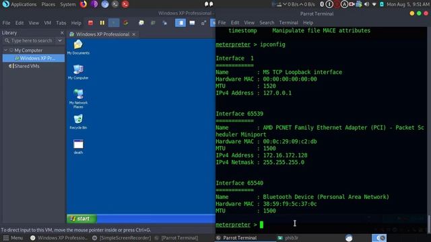
Task: Click the Parrot logo next to Applications
Action: click(5, 4)
